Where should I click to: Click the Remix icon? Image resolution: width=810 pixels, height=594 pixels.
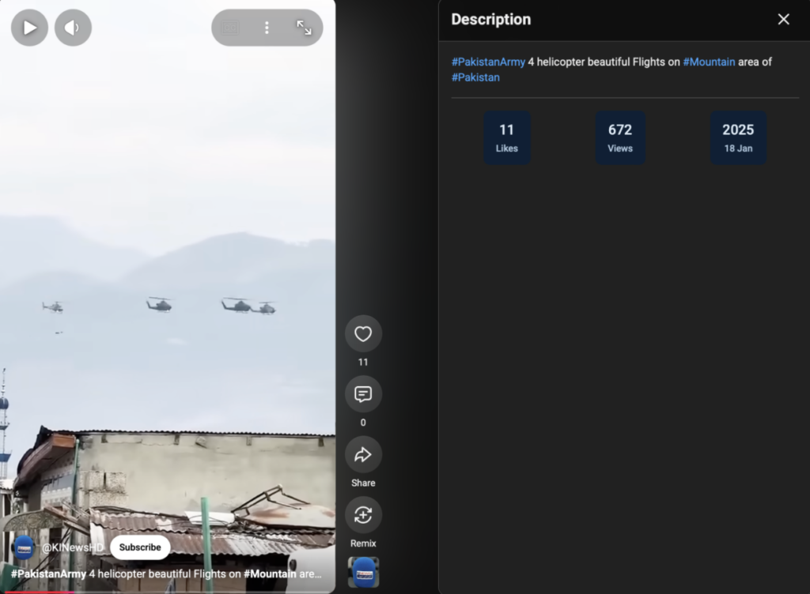(363, 514)
